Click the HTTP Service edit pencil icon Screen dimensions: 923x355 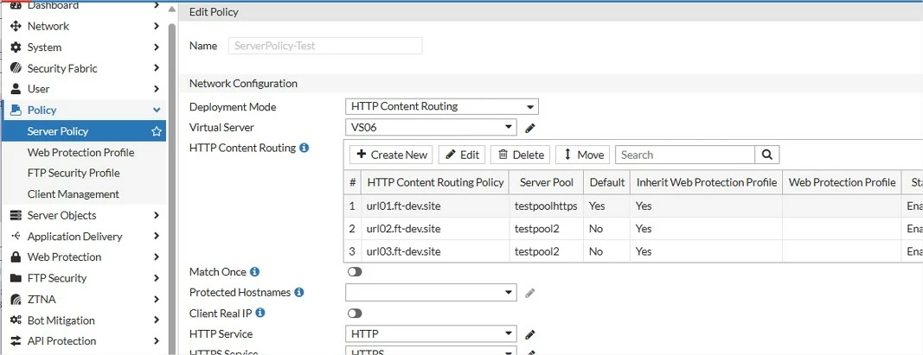coord(529,334)
